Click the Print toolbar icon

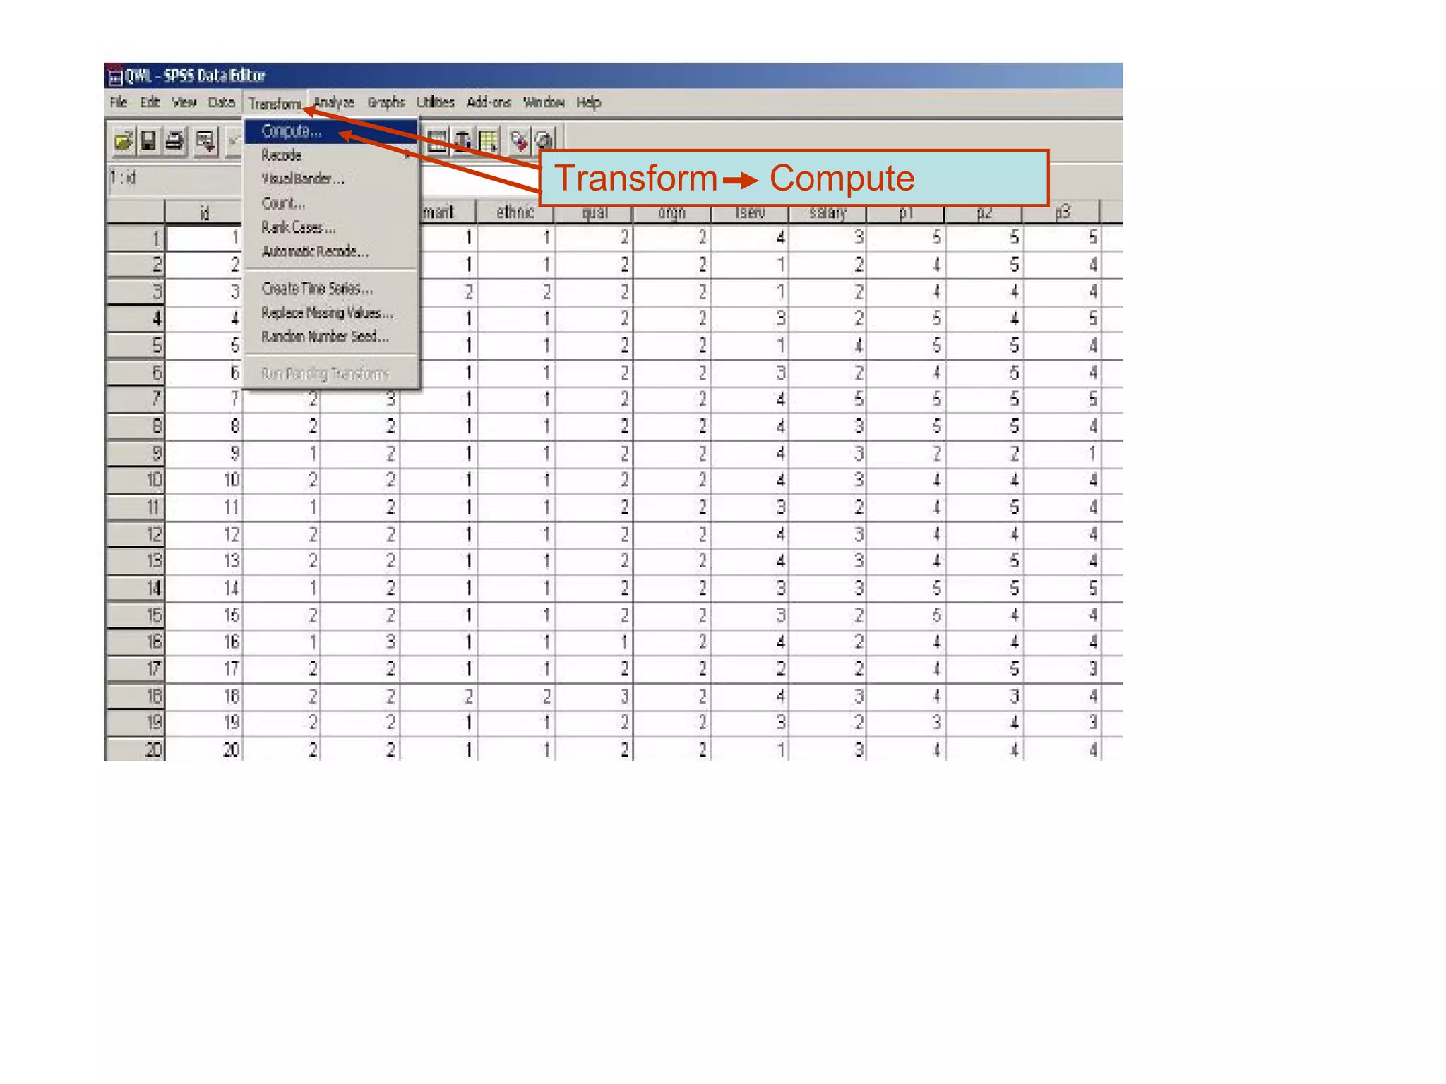174,141
